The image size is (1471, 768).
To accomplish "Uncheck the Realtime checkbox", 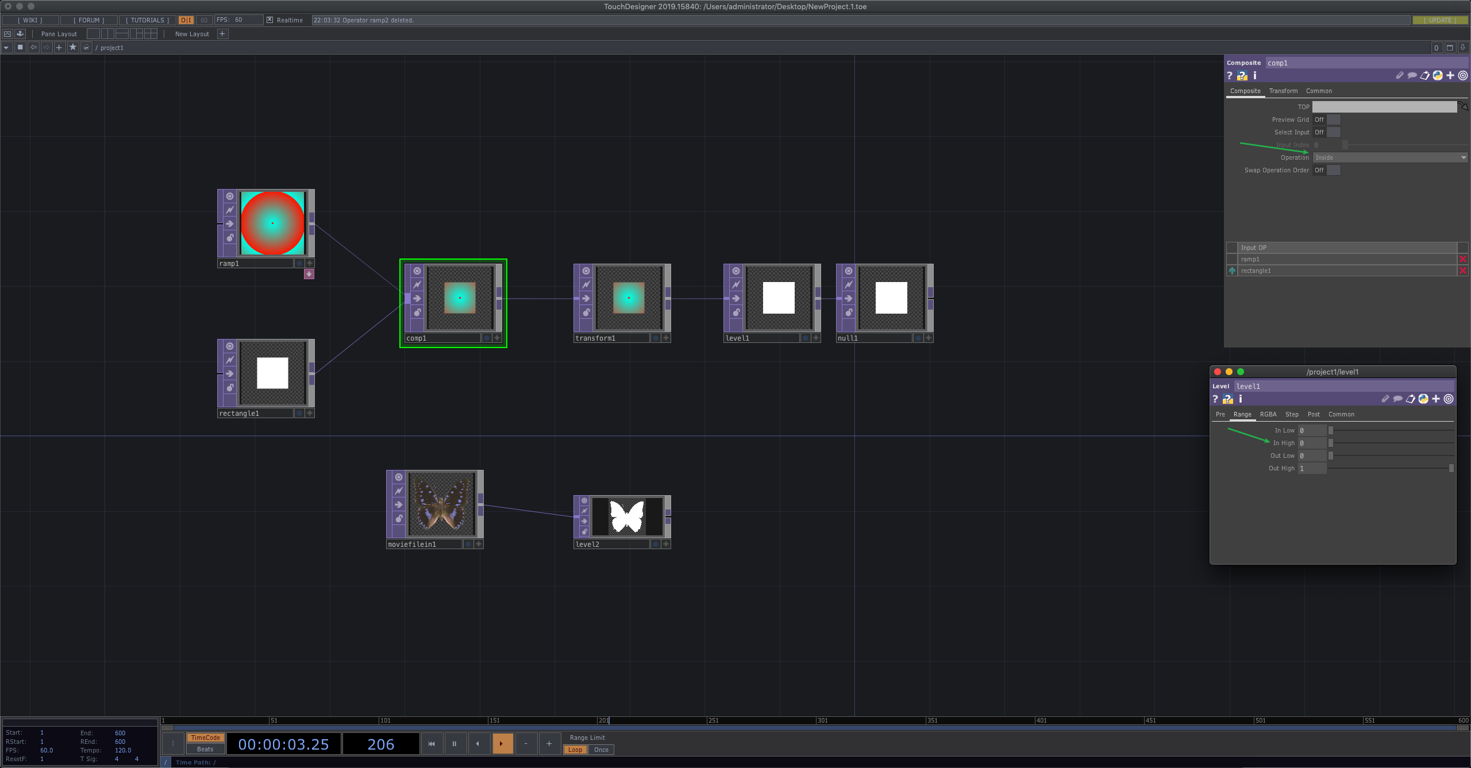I will [x=269, y=20].
